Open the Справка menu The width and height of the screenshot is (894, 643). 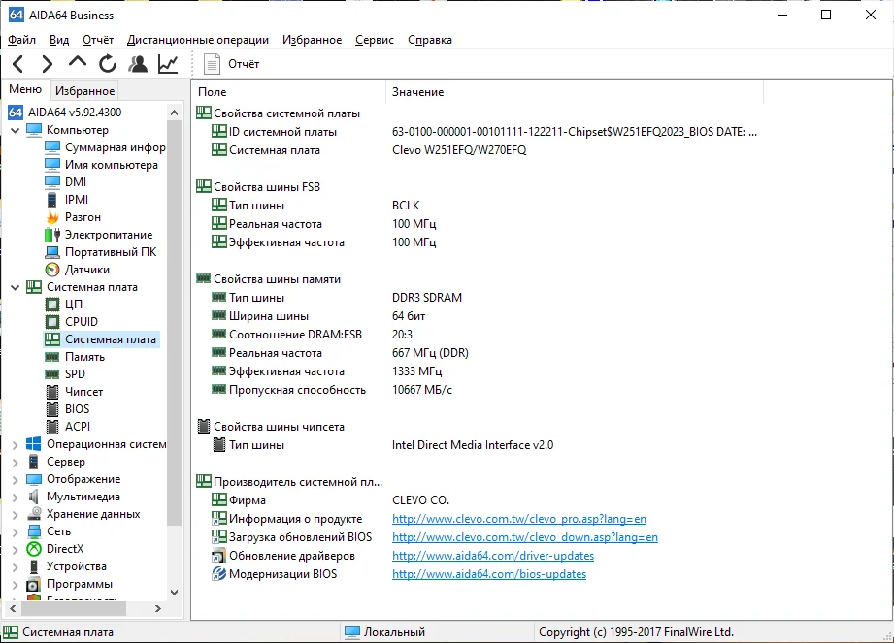(430, 40)
